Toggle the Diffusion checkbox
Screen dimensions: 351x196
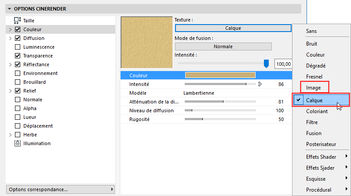coord(18,38)
